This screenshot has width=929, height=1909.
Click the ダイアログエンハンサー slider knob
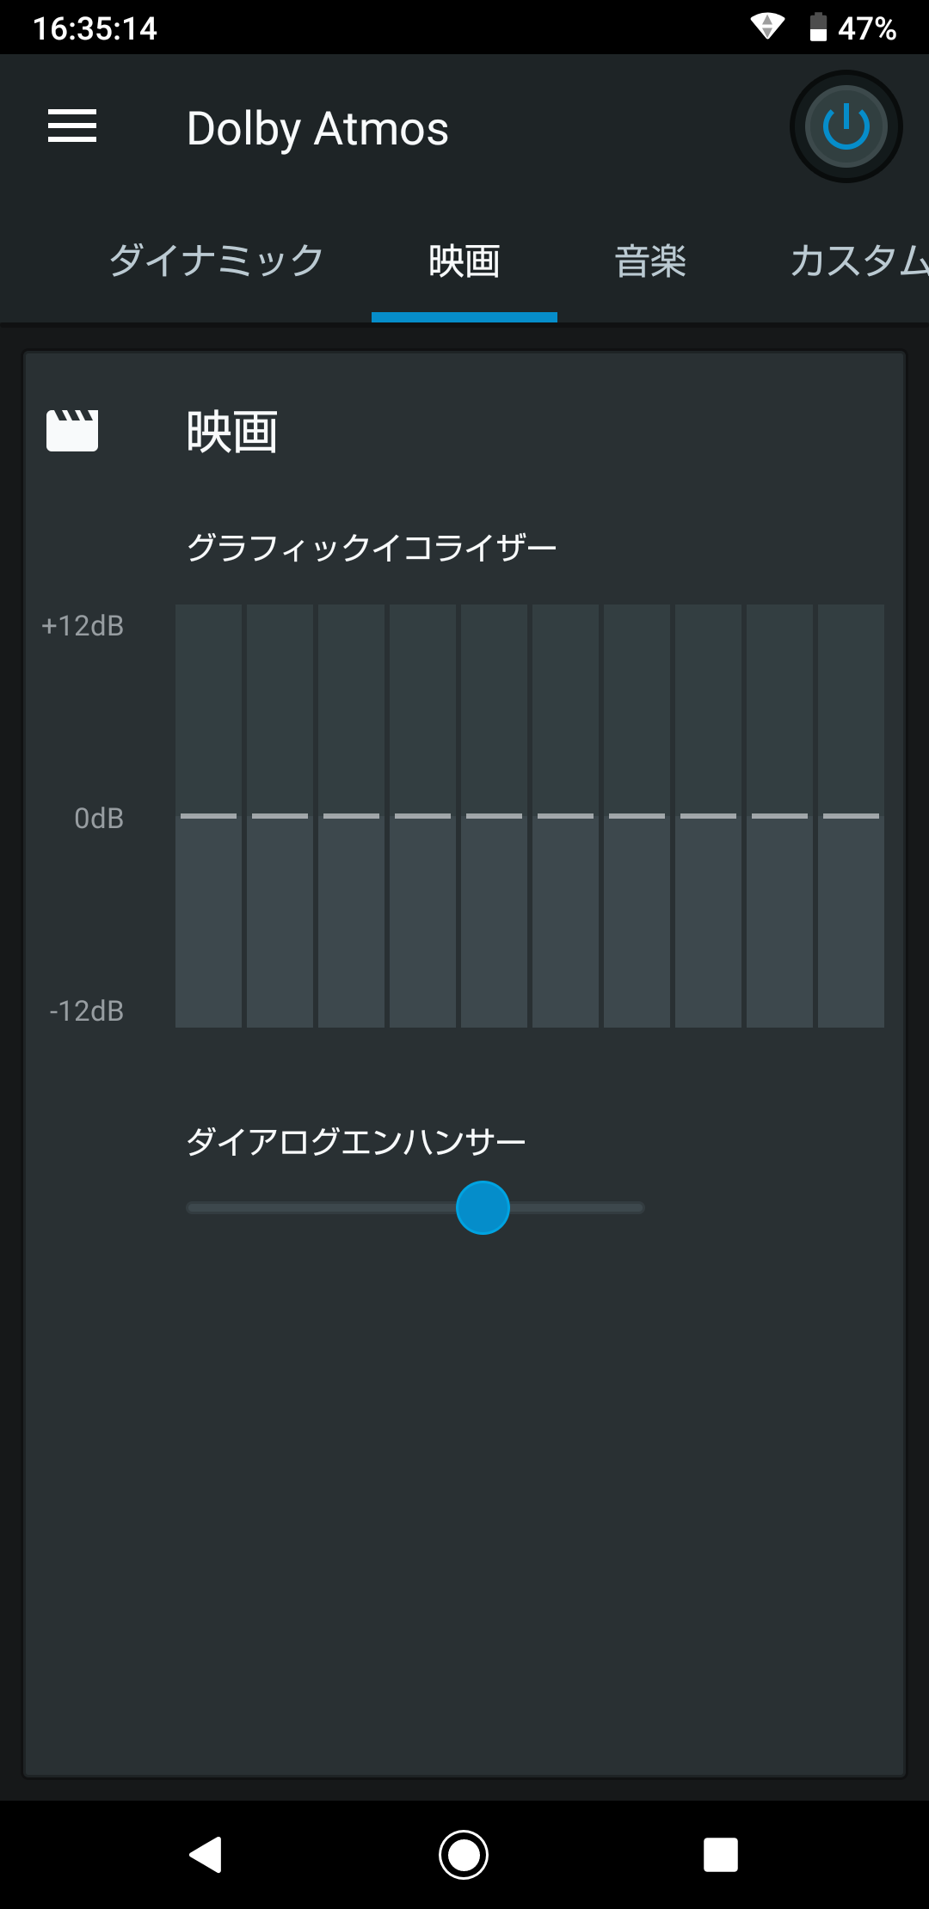pyautogui.click(x=483, y=1207)
